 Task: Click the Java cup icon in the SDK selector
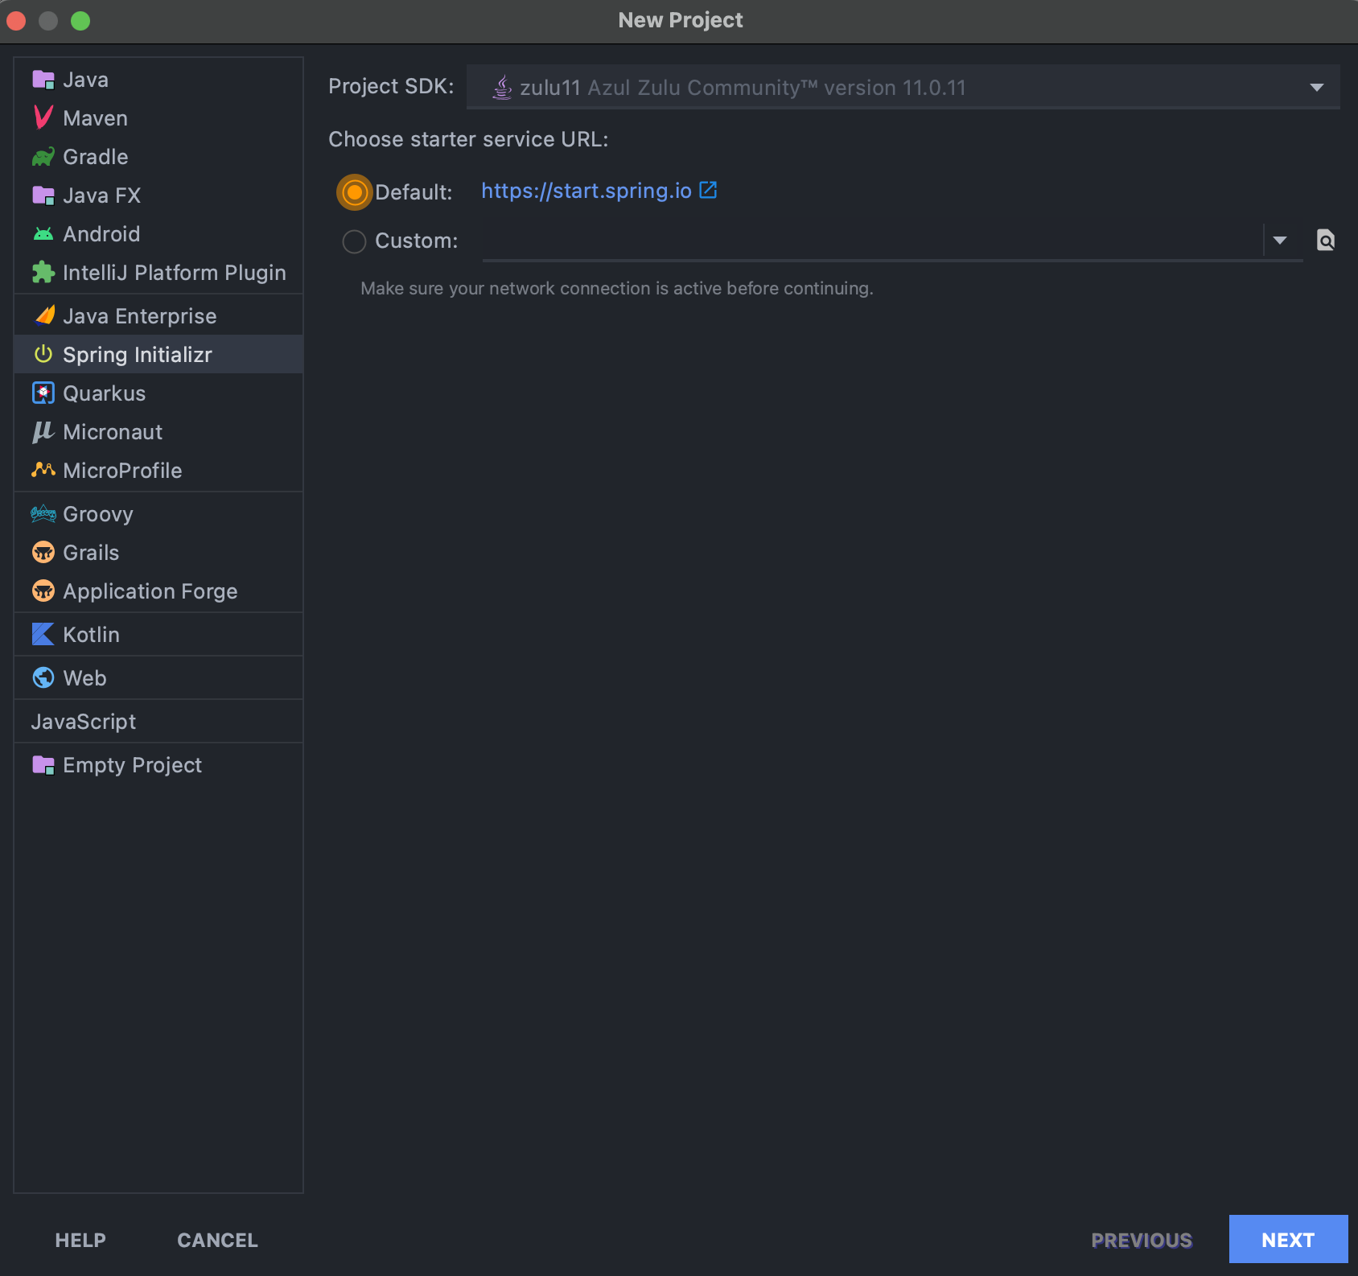click(x=502, y=87)
